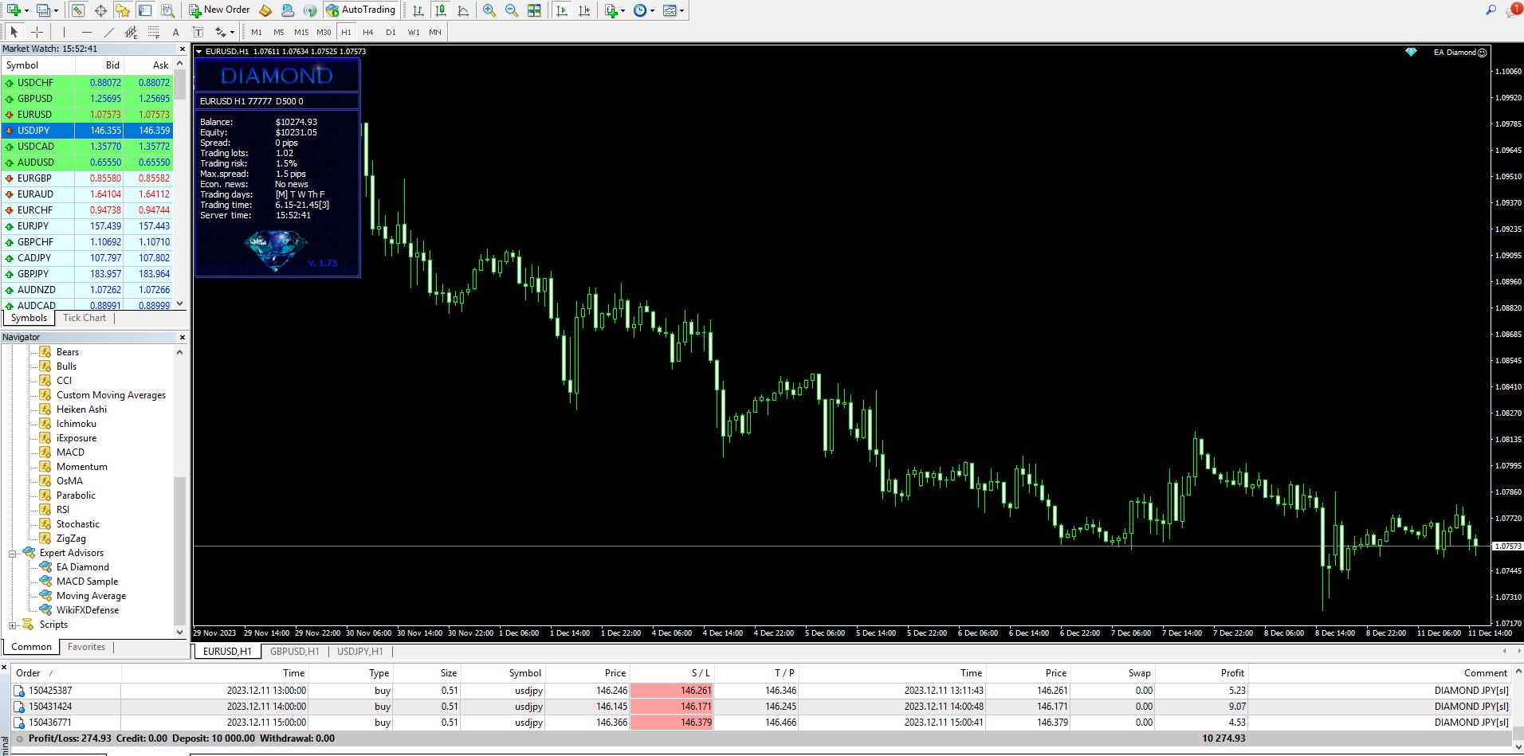Close the Navigator panel
The height and width of the screenshot is (756, 1524).
click(182, 337)
